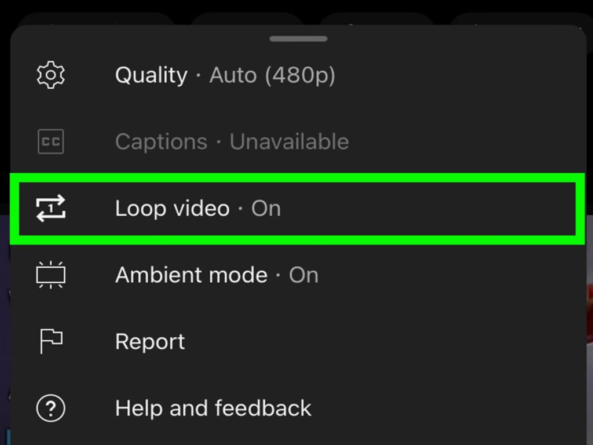
Task: Choose the "Ambient mode" menu label
Action: (191, 275)
